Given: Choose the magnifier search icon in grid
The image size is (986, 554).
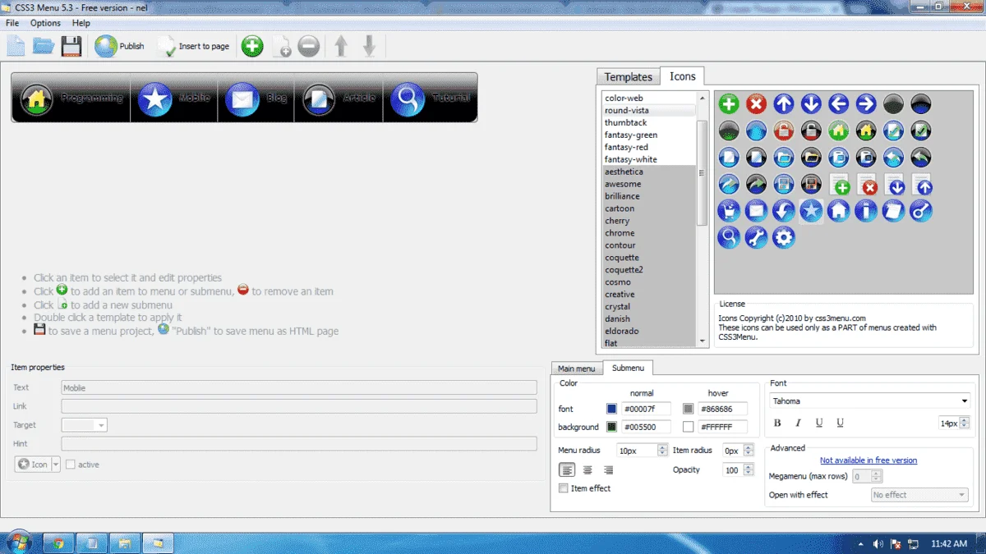Looking at the screenshot, I should (x=728, y=238).
